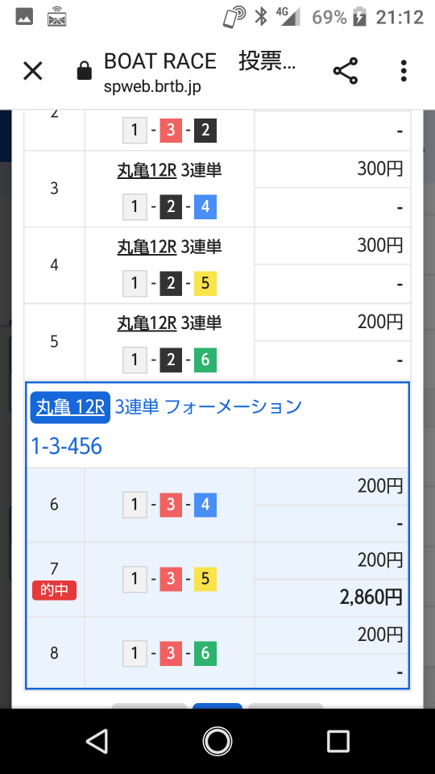Close the browser tab with X icon
435x774 pixels.
click(x=33, y=72)
